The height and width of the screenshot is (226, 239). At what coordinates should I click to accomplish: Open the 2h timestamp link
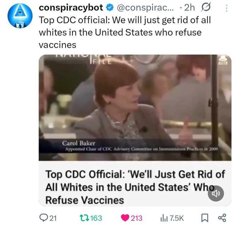coord(189,7)
